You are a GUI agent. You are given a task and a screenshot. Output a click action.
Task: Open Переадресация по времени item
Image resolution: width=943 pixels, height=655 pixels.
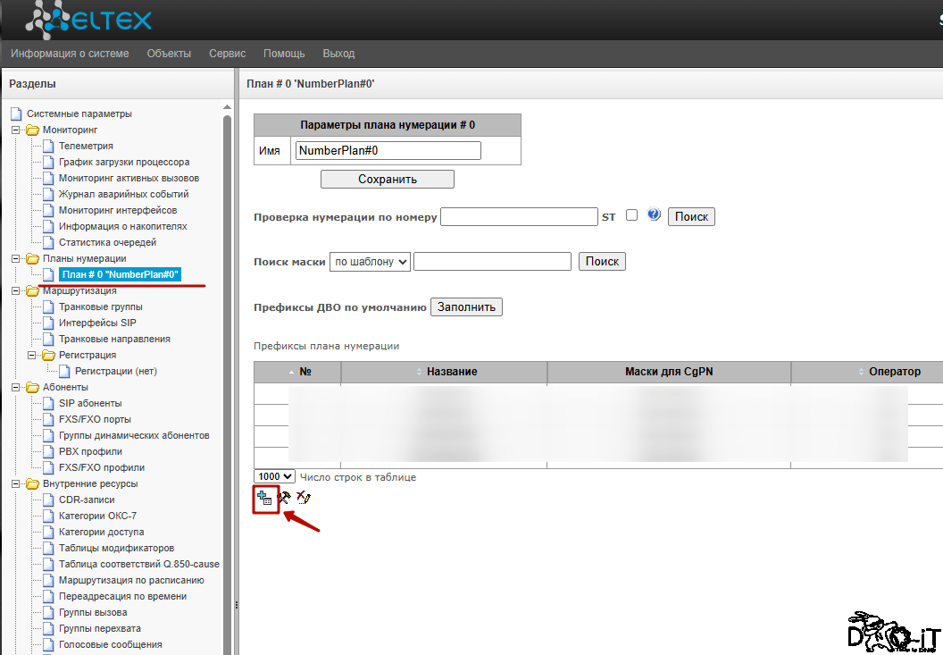122,597
